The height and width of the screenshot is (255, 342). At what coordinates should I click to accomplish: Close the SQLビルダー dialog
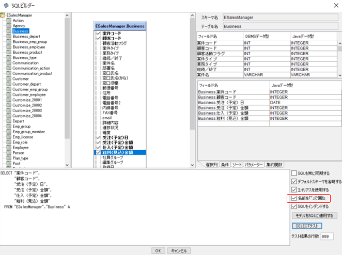point(336,5)
